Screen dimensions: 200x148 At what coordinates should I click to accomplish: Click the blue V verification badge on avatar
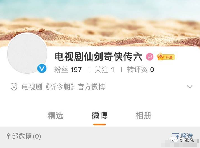[42, 69]
